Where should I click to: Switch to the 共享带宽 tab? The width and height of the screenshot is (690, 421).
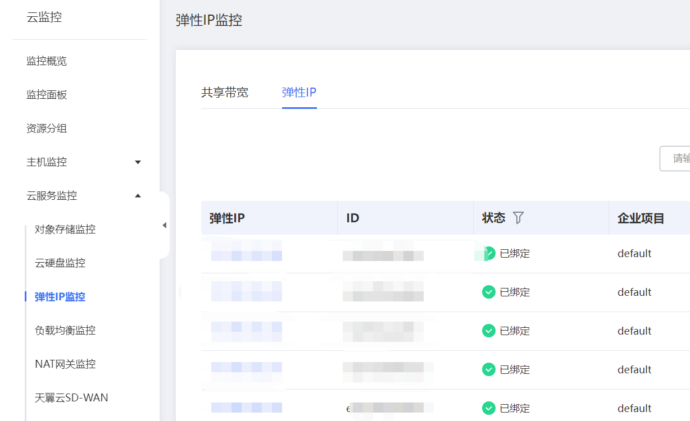click(225, 93)
